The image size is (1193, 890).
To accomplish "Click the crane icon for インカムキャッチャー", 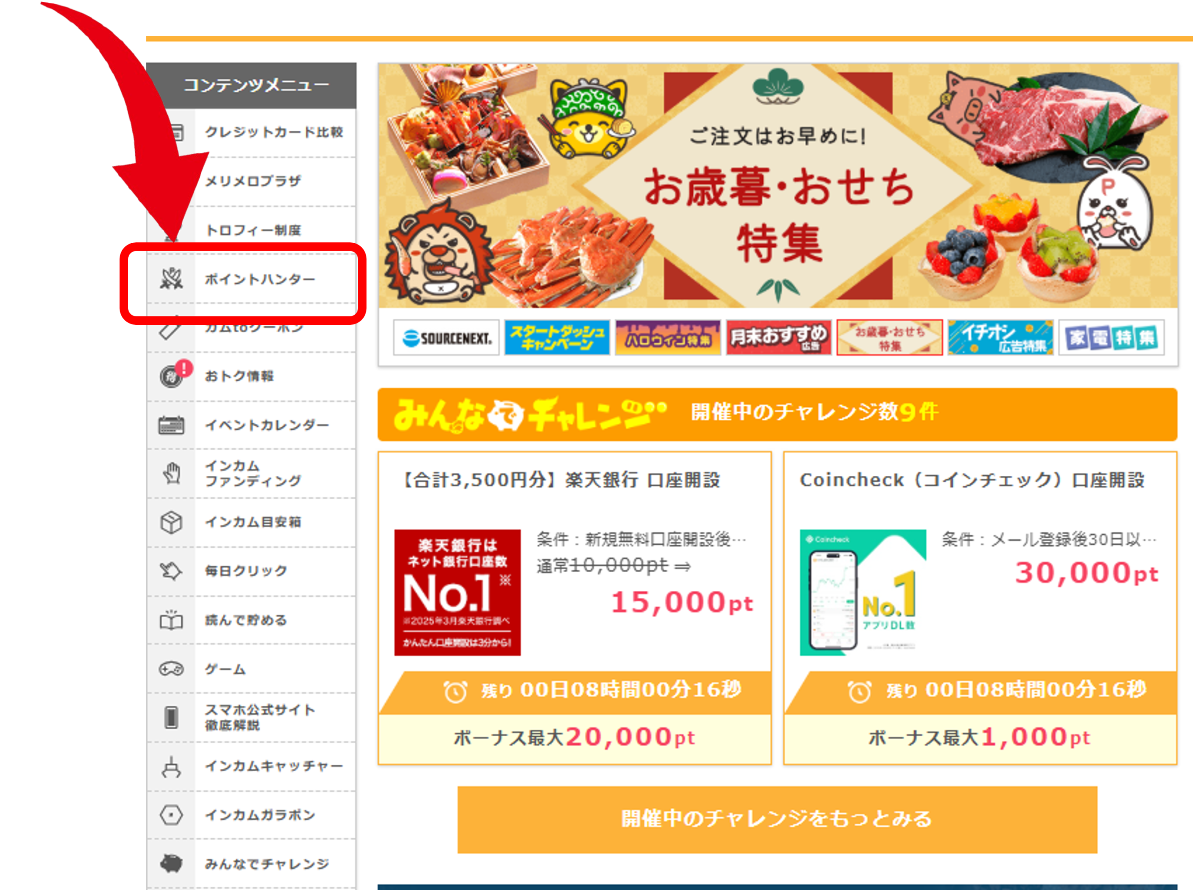I will coord(171,767).
